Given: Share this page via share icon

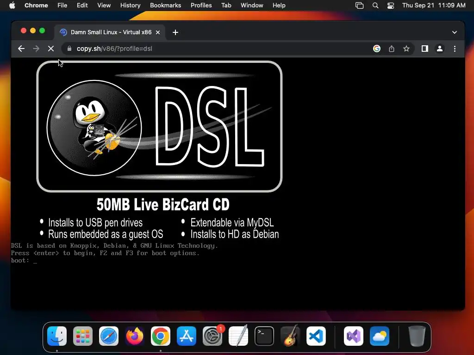Looking at the screenshot, I should click(392, 49).
